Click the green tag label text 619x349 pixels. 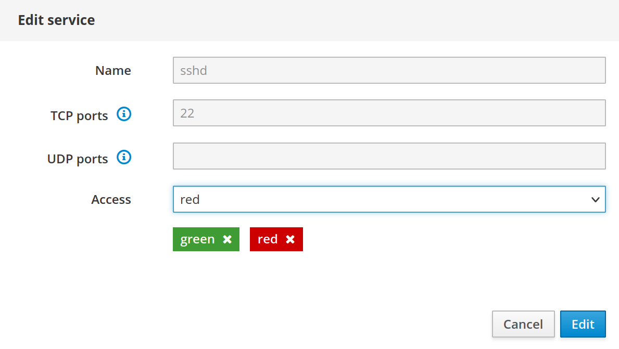click(197, 239)
